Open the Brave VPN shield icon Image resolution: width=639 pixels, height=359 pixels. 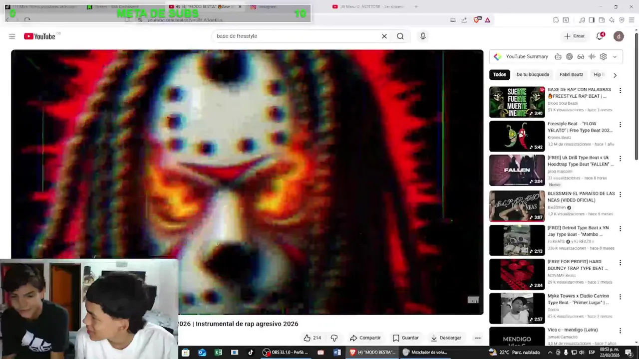[x=622, y=20]
